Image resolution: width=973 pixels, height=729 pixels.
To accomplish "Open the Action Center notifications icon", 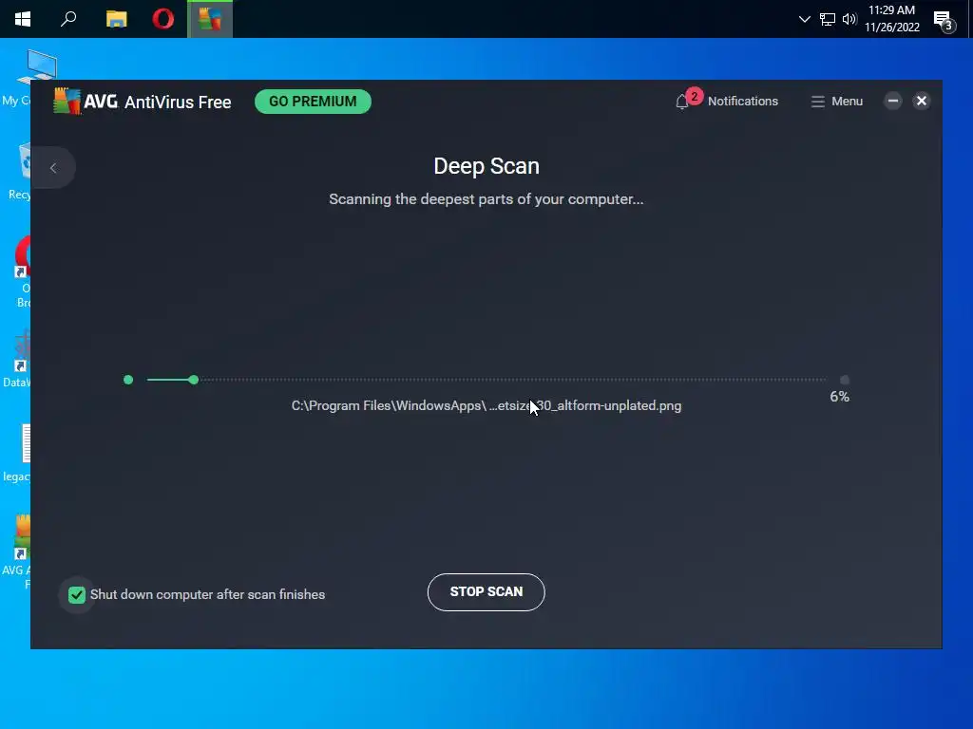I will 944,21.
